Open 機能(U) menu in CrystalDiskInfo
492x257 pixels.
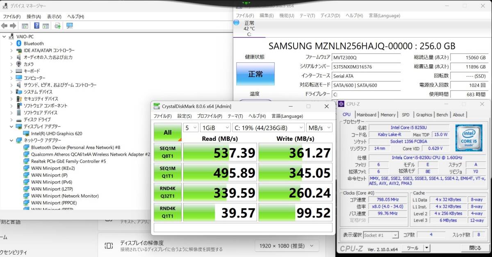click(287, 16)
